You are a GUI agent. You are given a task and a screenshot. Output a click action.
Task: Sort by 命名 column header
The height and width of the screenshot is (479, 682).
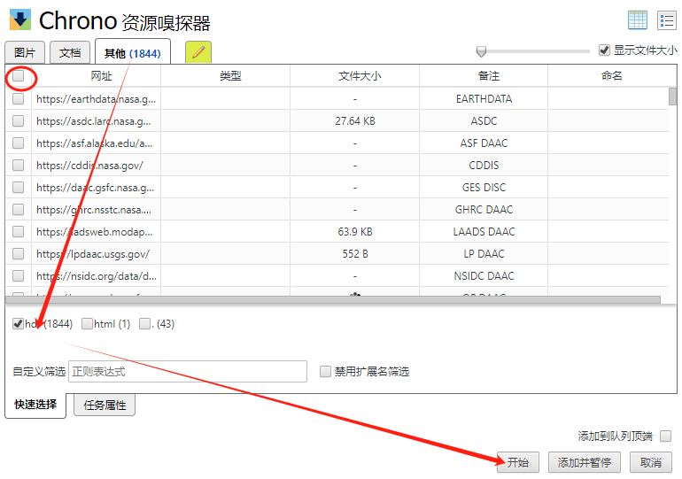coord(611,76)
